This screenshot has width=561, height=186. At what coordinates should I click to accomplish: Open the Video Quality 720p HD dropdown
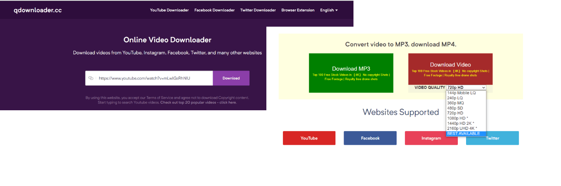pyautogui.click(x=466, y=88)
